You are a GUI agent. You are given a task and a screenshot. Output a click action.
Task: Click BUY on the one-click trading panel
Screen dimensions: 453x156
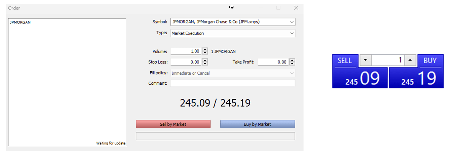(x=430, y=61)
